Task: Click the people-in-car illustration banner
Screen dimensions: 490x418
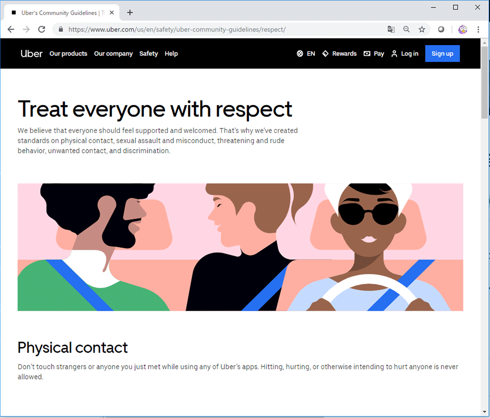Action: coord(240,247)
